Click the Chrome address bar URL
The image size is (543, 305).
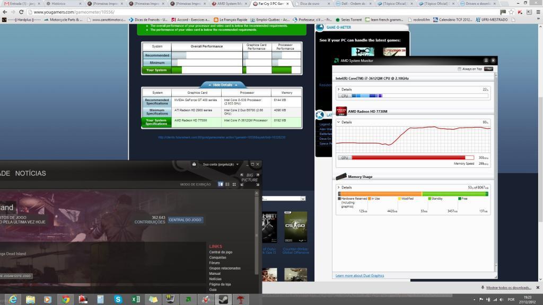point(74,12)
